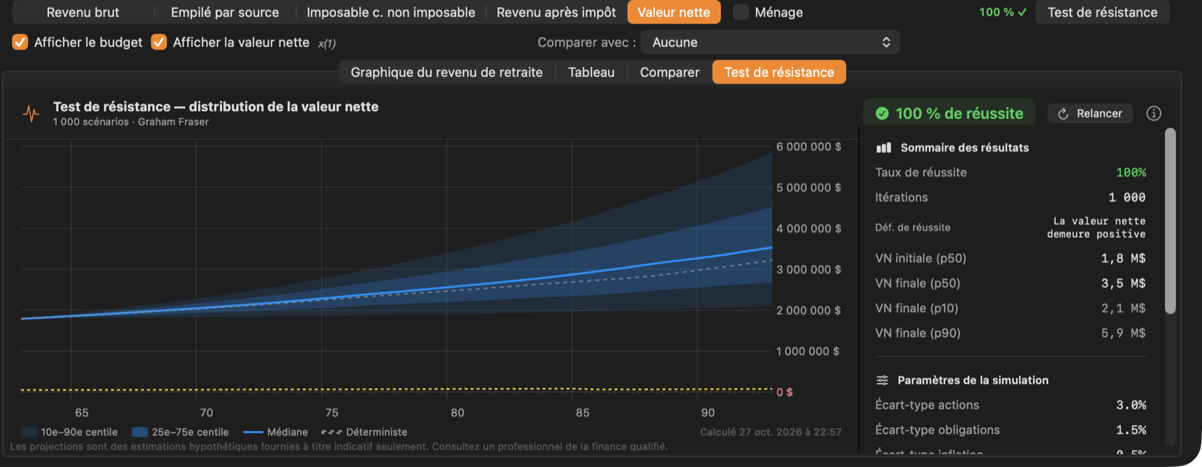The image size is (1202, 467).
Task: Click the Taux de réussite row
Action: pyautogui.click(x=1011, y=173)
